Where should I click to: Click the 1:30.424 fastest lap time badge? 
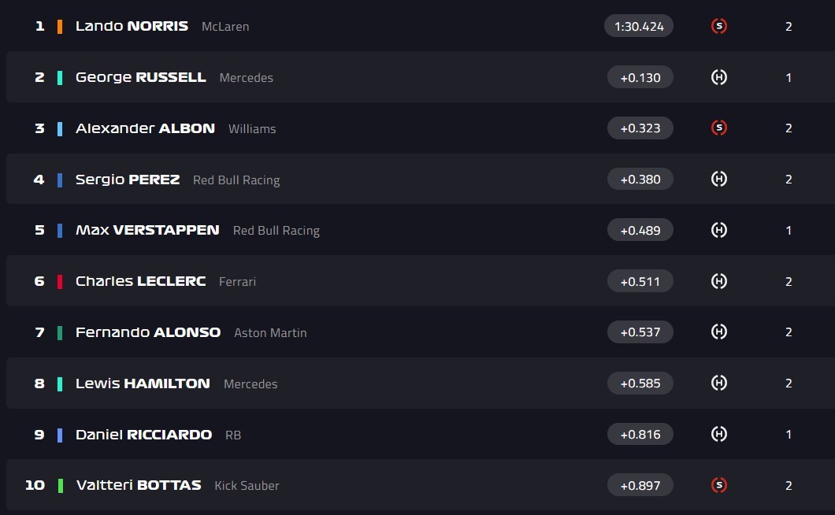point(639,26)
